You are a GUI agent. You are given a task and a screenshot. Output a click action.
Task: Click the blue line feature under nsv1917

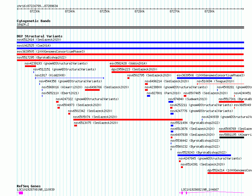point(70,78)
